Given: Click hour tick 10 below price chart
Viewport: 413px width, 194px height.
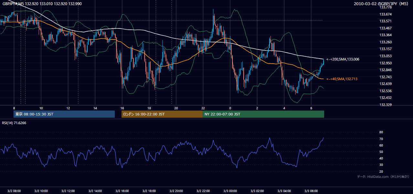Looking at the screenshot, I should click(41, 108).
